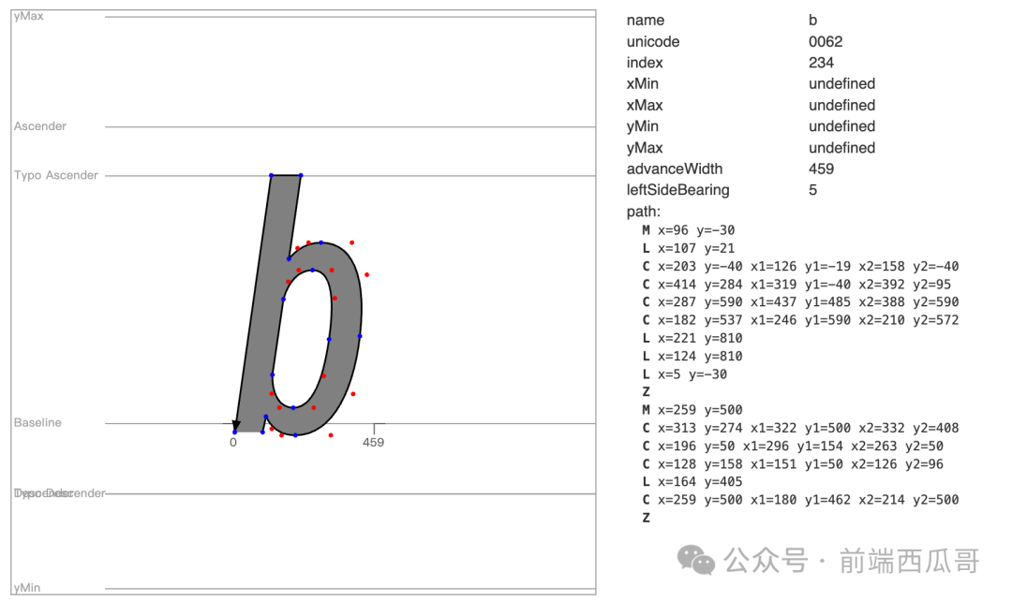Click the leftSideBearing value 5
This screenshot has width=1012, height=601.
pos(813,189)
